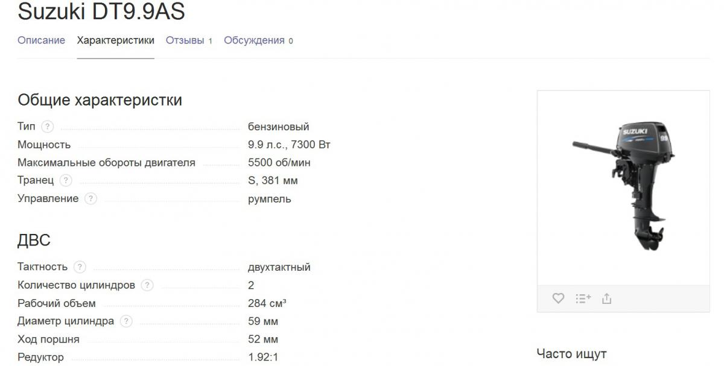The width and height of the screenshot is (724, 366).
Task: Click the help icon next to Тип
Action: (x=48, y=127)
